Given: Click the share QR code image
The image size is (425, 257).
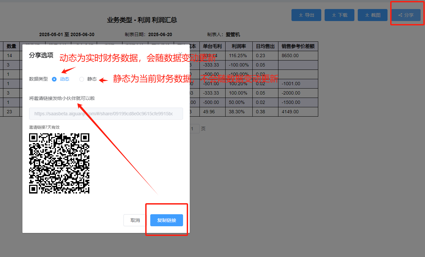Looking at the screenshot, I should tap(59, 163).
